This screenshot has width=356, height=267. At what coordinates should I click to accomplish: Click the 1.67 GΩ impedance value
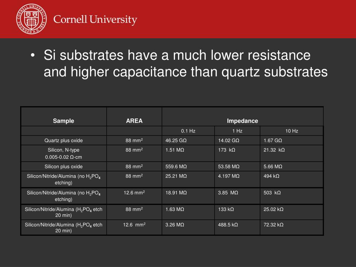(x=273, y=140)
